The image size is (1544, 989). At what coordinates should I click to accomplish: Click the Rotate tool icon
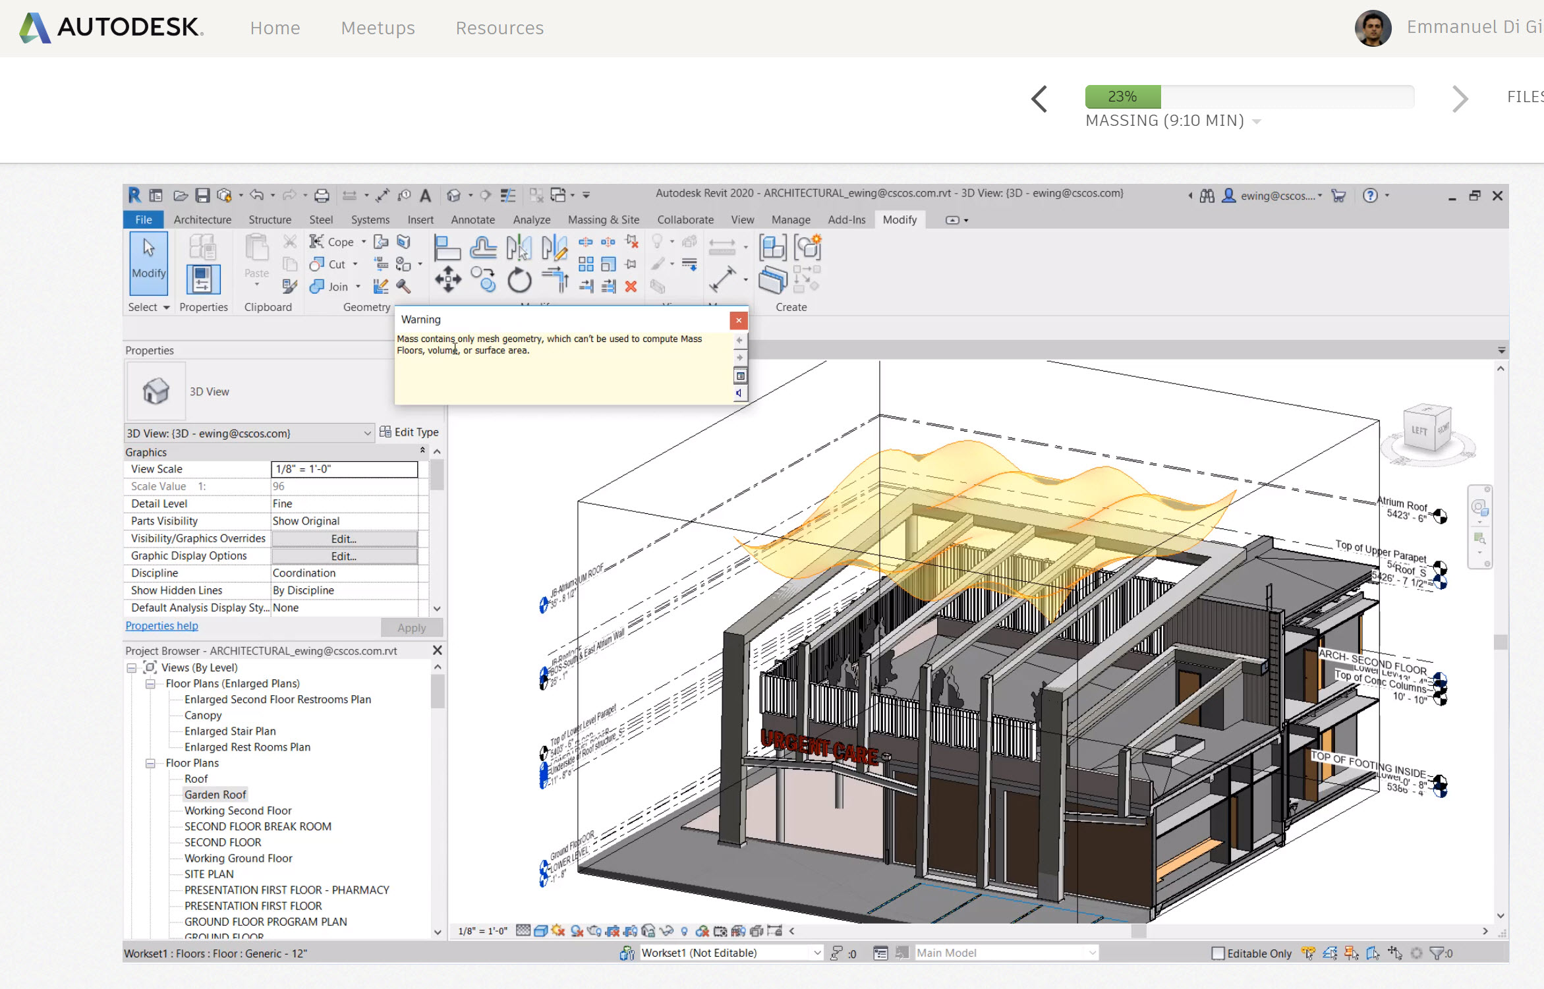519,279
